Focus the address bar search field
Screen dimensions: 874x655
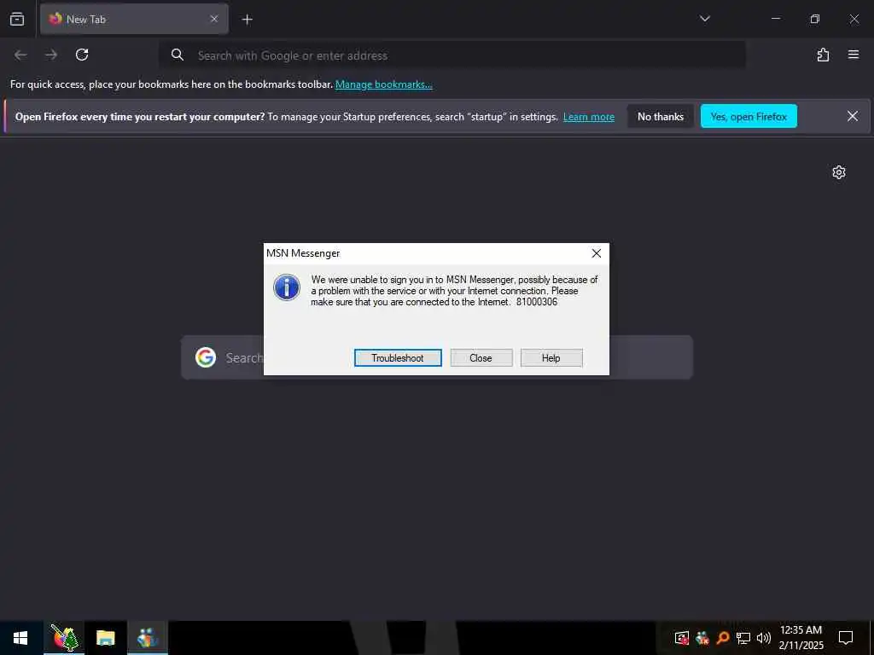[x=452, y=55]
